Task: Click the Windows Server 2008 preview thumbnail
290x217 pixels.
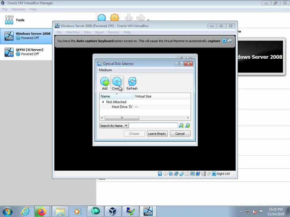Action: [260, 57]
